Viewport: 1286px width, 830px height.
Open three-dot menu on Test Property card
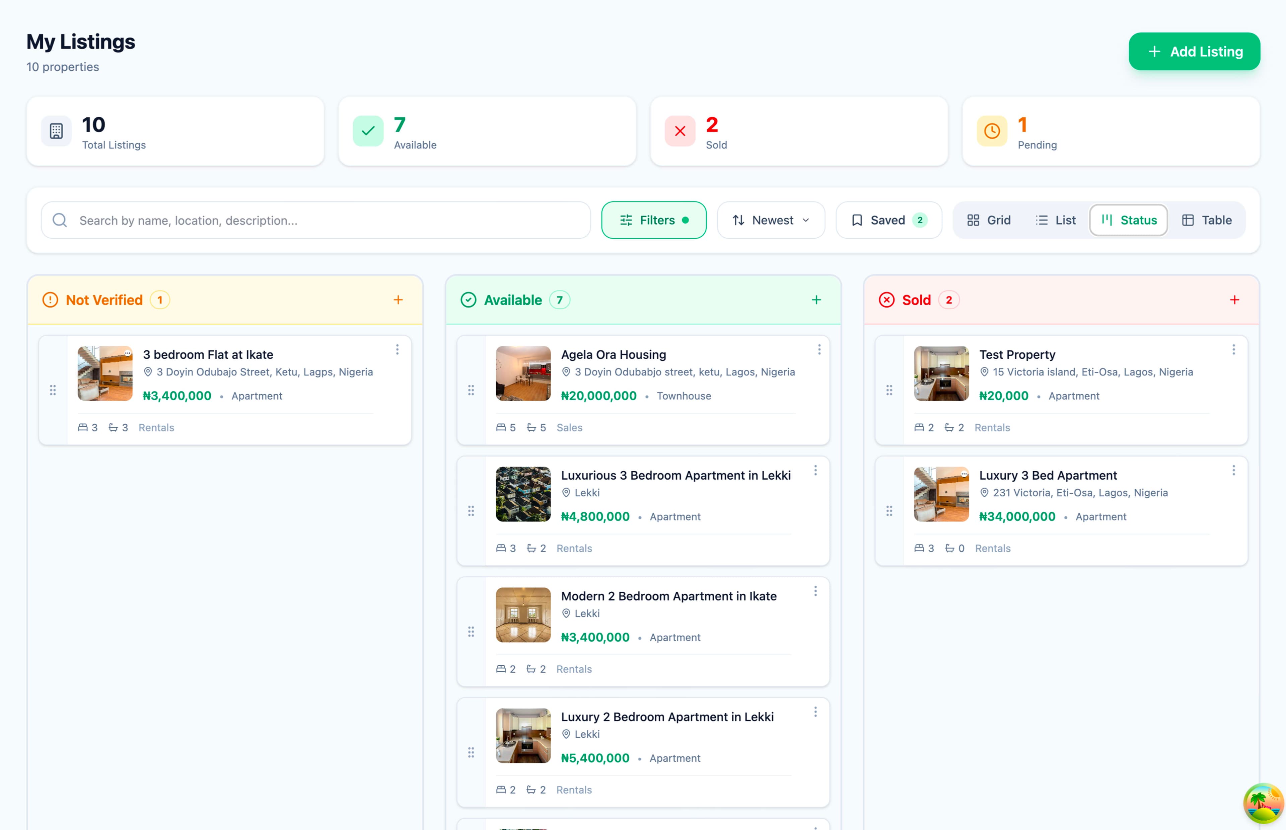[1233, 350]
